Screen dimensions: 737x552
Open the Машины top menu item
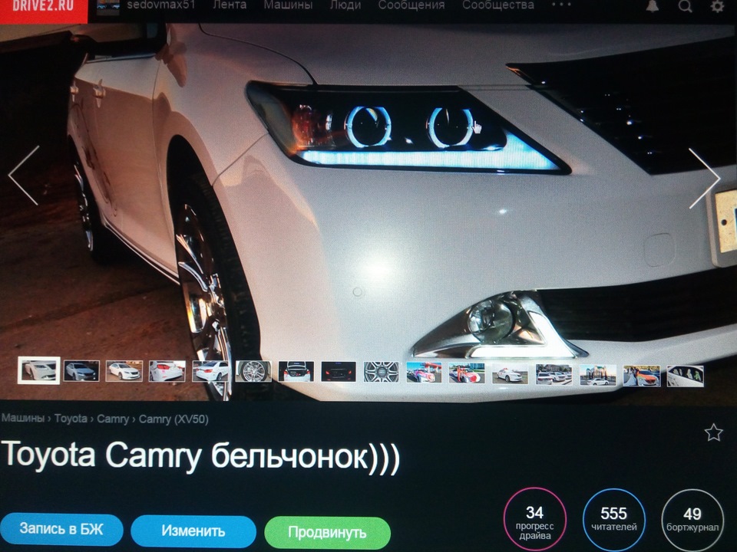288,5
